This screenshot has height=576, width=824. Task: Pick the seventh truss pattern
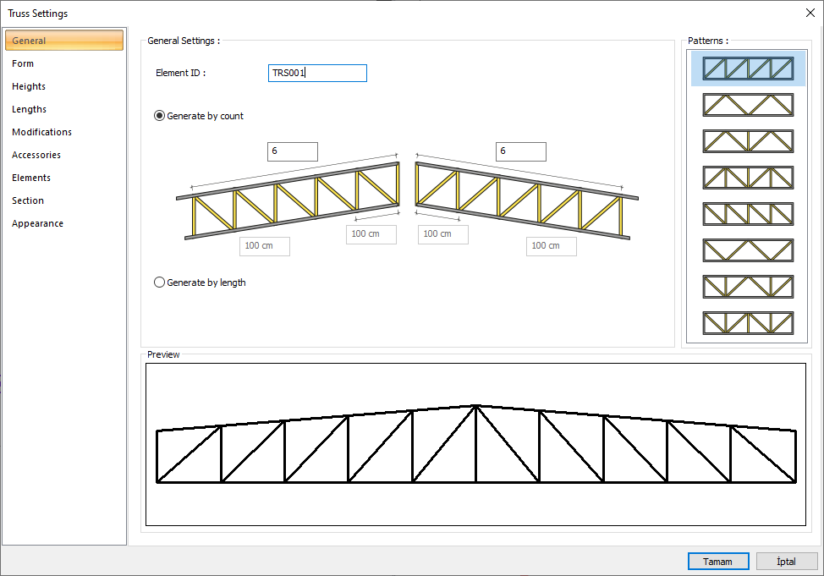pyautogui.click(x=748, y=286)
